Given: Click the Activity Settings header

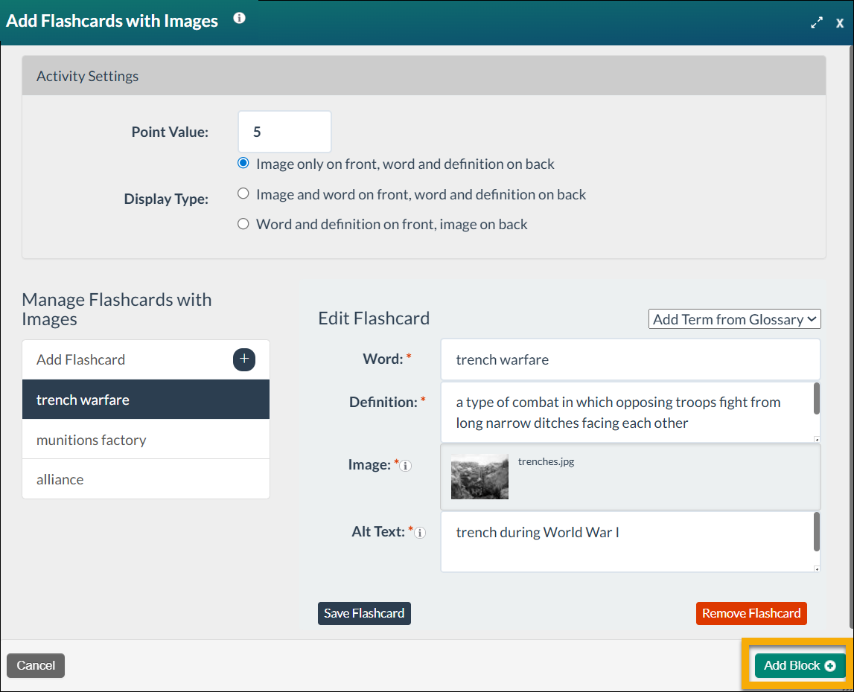Looking at the screenshot, I should [x=424, y=76].
